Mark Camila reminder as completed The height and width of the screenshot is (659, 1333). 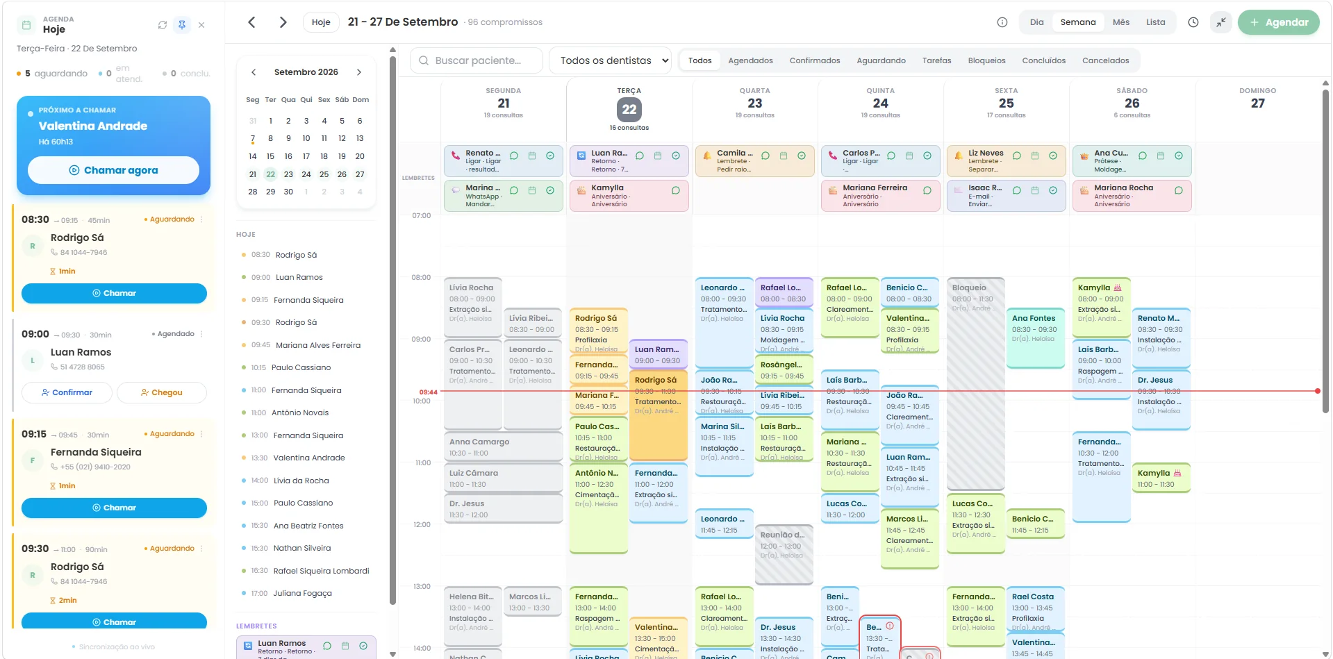pos(802,156)
